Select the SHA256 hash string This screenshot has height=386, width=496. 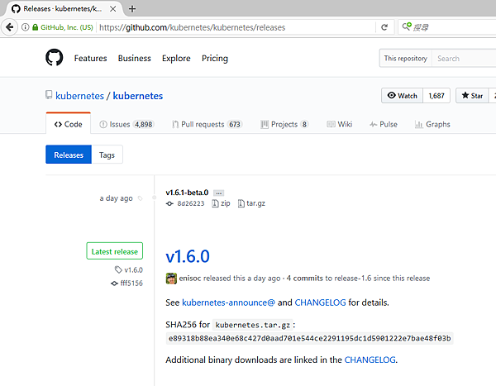[309, 338]
